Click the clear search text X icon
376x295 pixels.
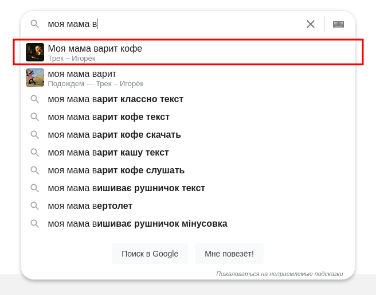[311, 24]
